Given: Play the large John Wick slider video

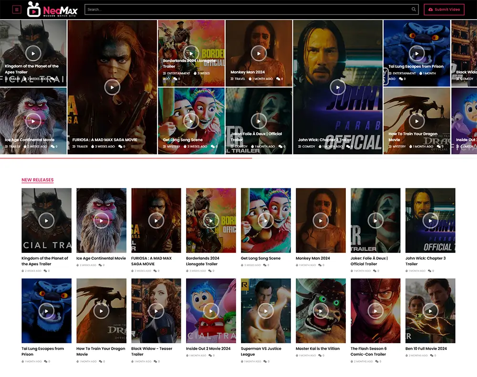Looking at the screenshot, I should [x=338, y=87].
